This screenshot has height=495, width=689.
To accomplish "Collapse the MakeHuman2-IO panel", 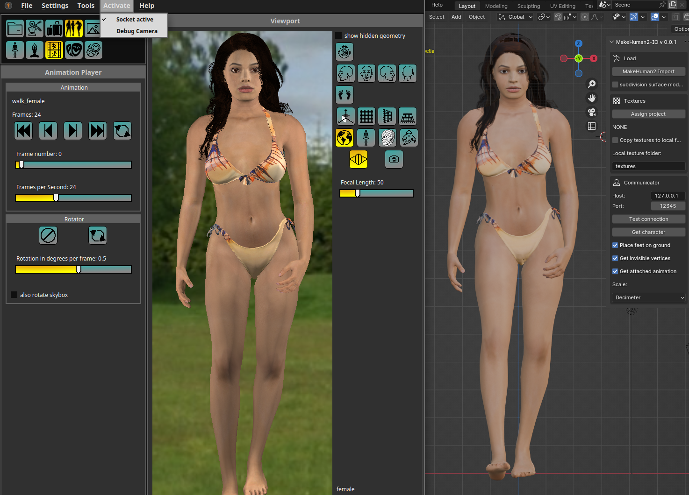I will [612, 42].
